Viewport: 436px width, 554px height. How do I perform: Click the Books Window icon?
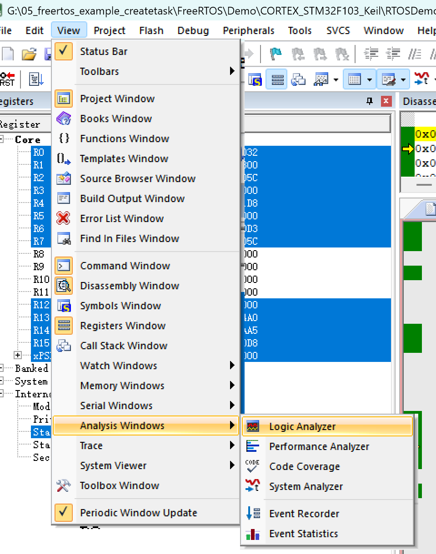[x=64, y=119]
